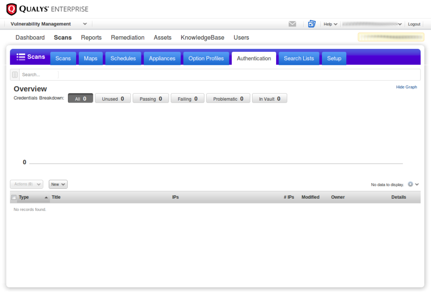Click the gear settings icon near No data to display

pyautogui.click(x=410, y=184)
